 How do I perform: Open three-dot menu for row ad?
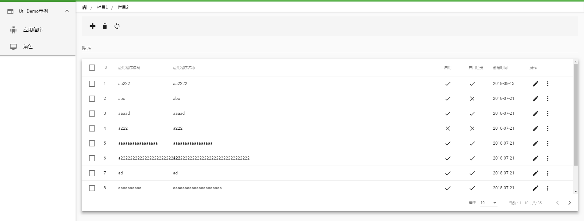coord(547,173)
